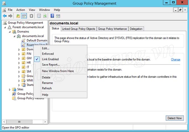This screenshot has height=132, width=189.
Task: Click the Detect Now button
Action: (x=175, y=118)
